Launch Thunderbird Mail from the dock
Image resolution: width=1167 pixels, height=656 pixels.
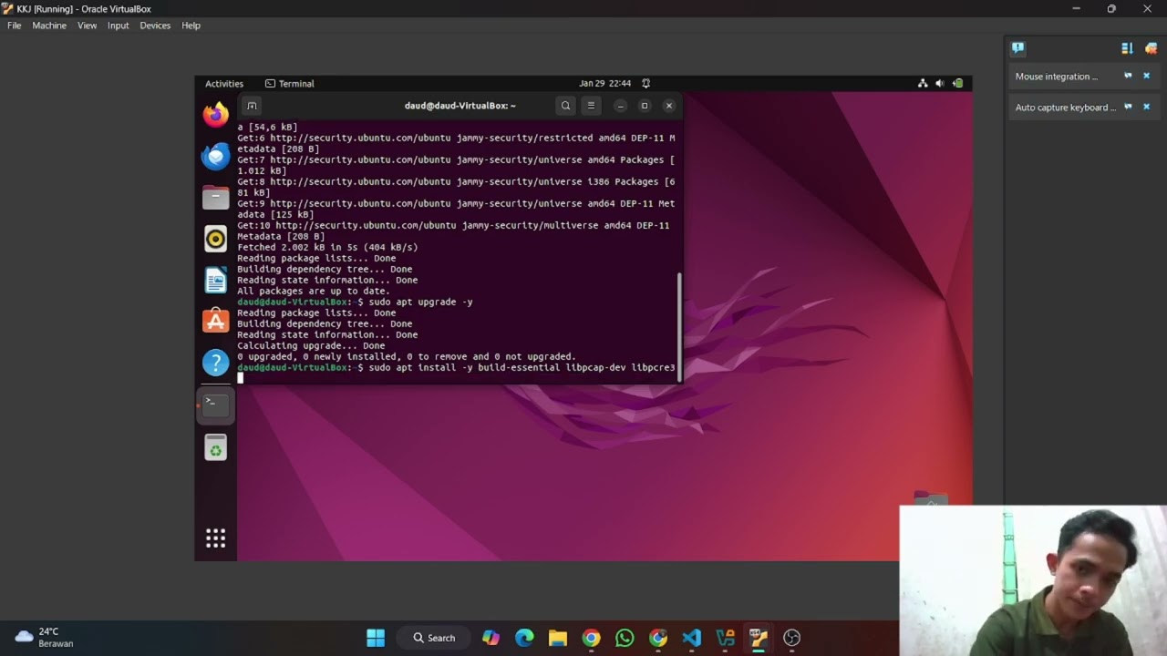click(x=215, y=157)
